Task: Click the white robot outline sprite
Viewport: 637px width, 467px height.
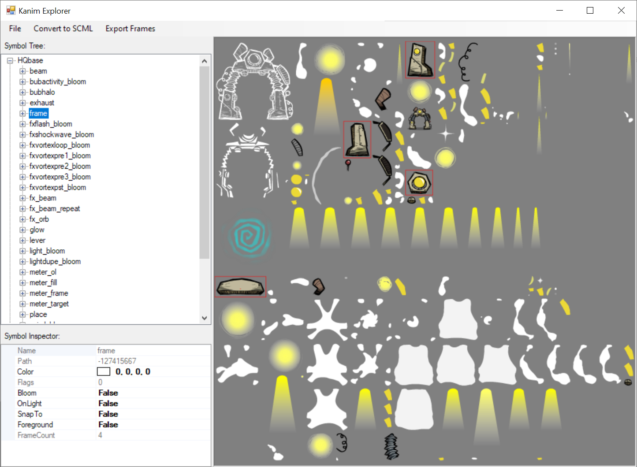Action: coord(254,81)
